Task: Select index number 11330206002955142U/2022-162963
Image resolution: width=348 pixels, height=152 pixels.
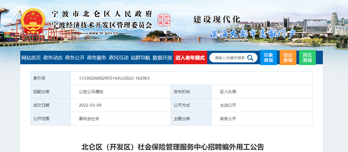Action: point(114,78)
